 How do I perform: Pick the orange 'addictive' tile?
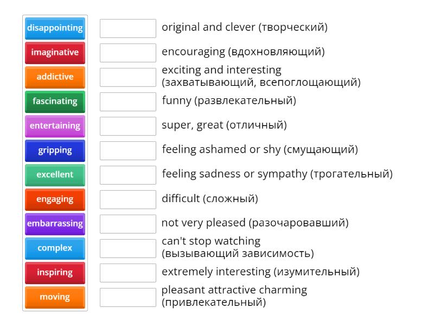click(55, 77)
